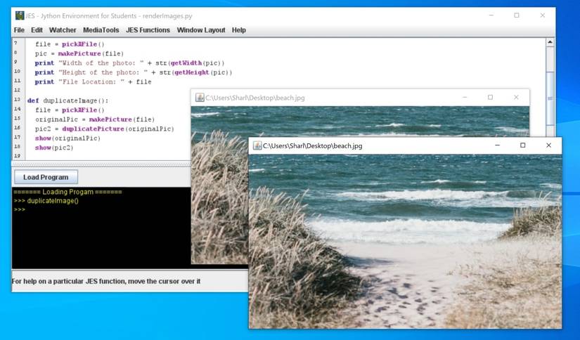The image size is (580, 340).
Task: Click the 'print "File Location' code line
Action: tap(93, 81)
